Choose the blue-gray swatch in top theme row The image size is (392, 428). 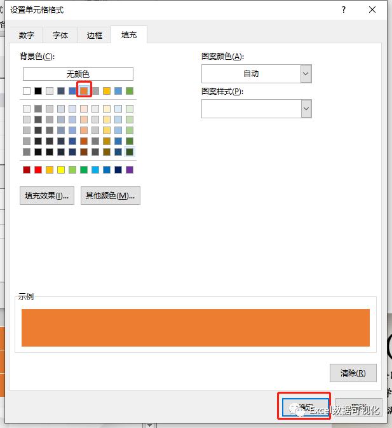coord(61,91)
